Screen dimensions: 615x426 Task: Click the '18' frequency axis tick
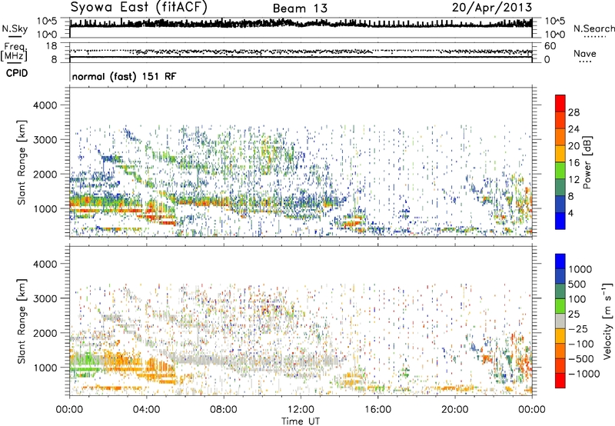tap(52, 46)
